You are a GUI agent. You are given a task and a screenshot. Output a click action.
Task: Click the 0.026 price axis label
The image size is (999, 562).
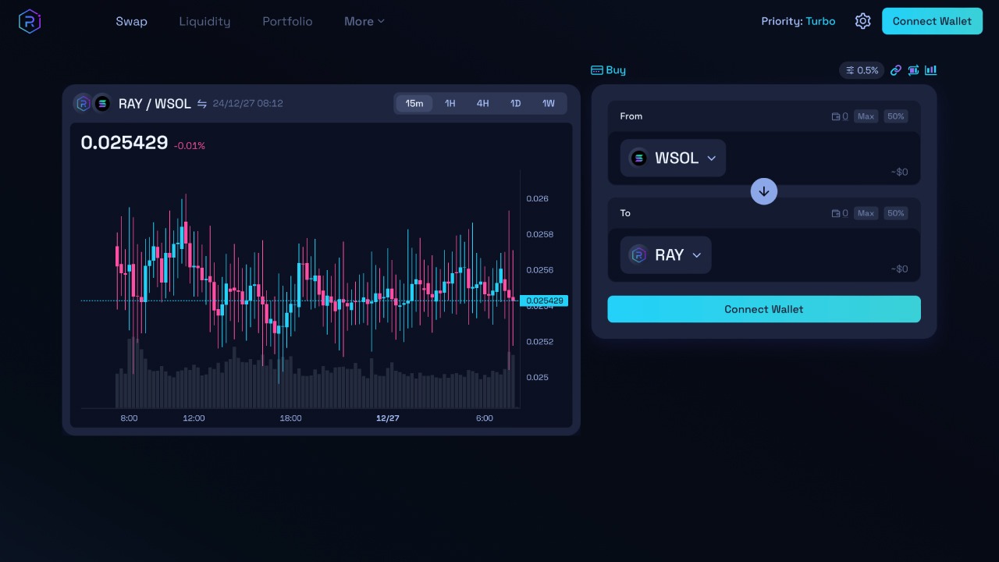[538, 198]
